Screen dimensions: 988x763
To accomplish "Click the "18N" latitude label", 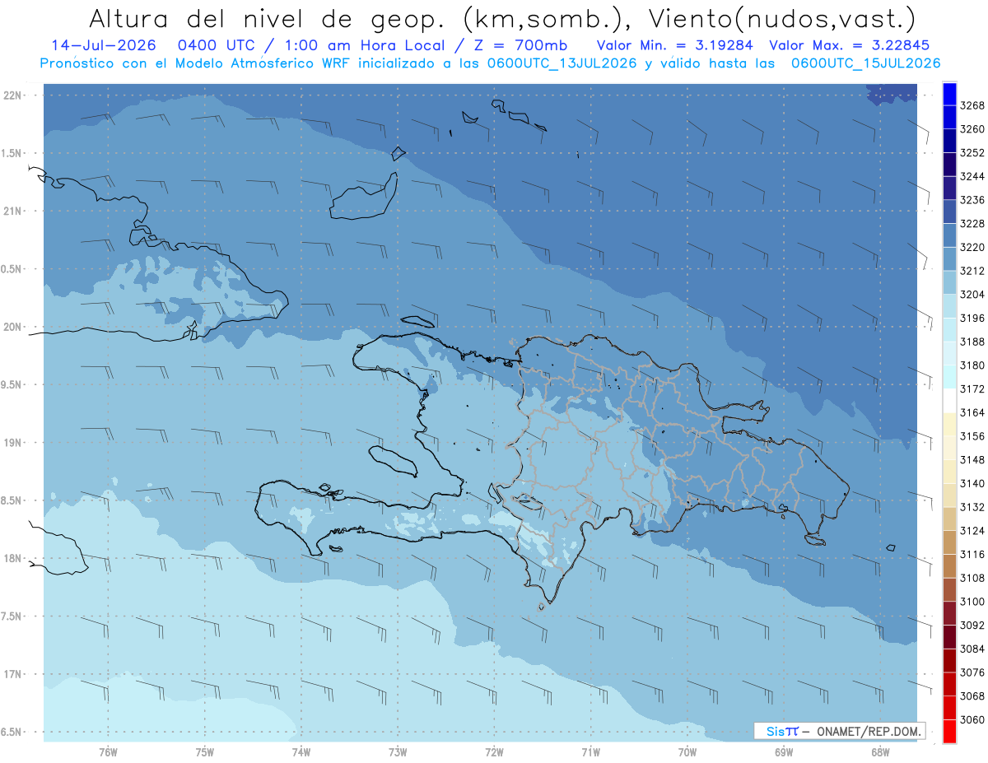I will point(12,558).
